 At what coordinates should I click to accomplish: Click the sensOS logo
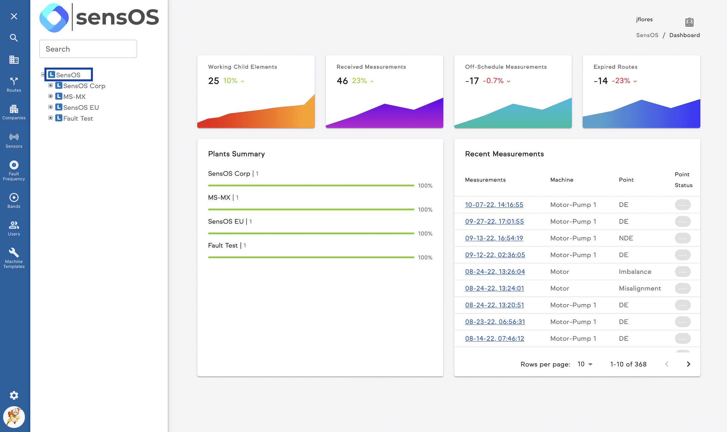(x=99, y=17)
